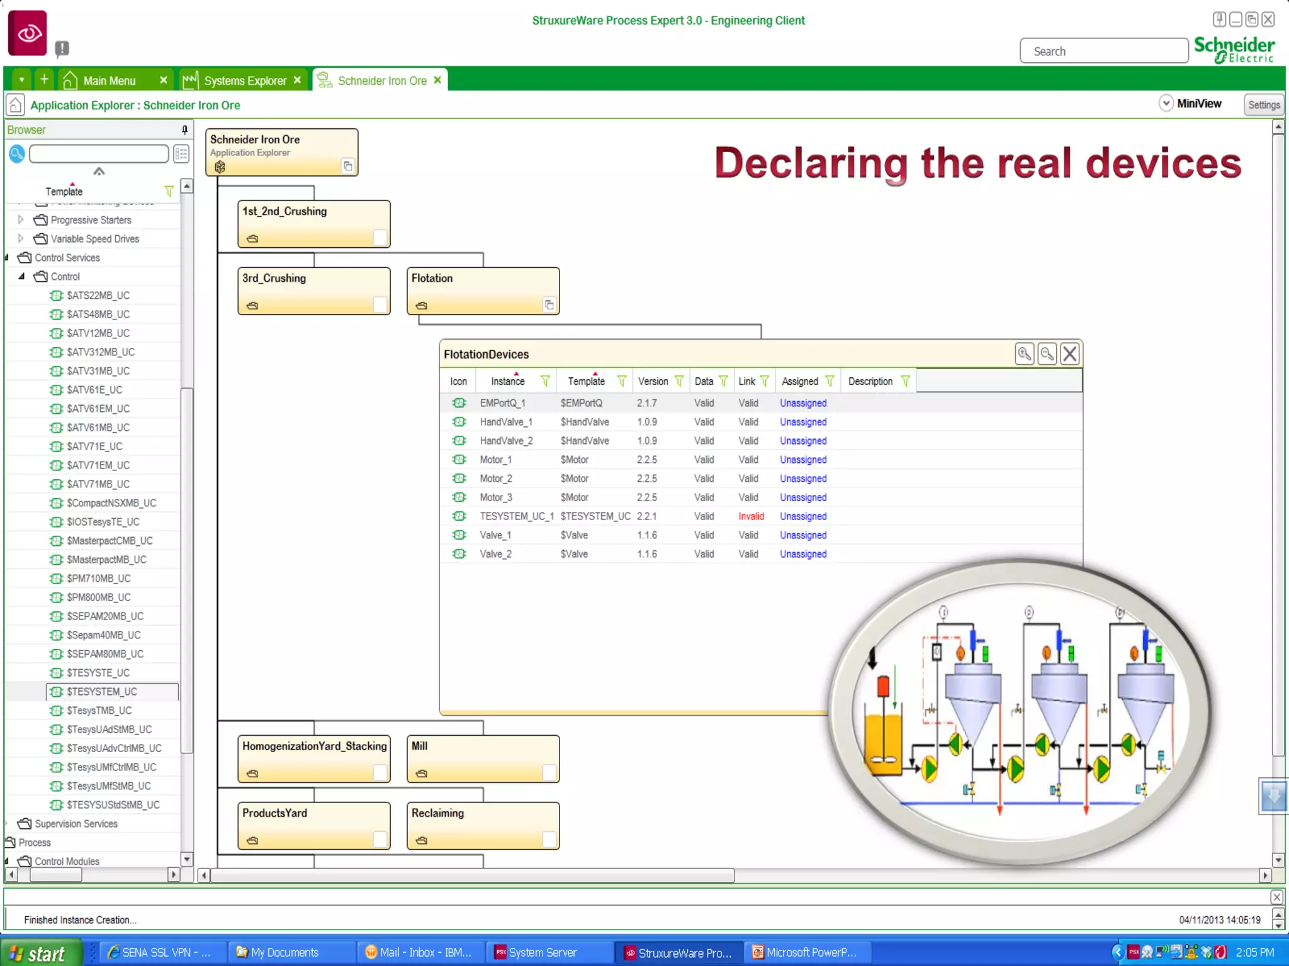Click copy icon on Flotation node

coord(549,305)
